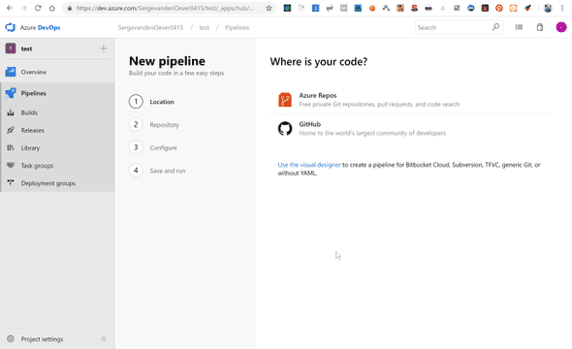Click the Azure DevOps title text
The image size is (572, 349).
click(40, 27)
